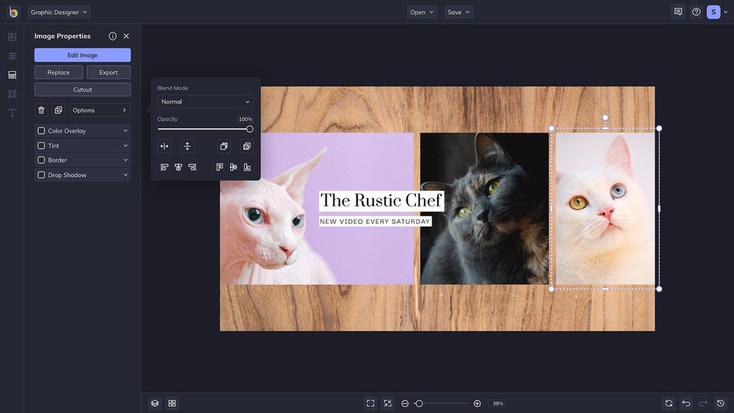This screenshot has width=734, height=413.
Task: Align the image to bottom edges
Action: tap(247, 167)
